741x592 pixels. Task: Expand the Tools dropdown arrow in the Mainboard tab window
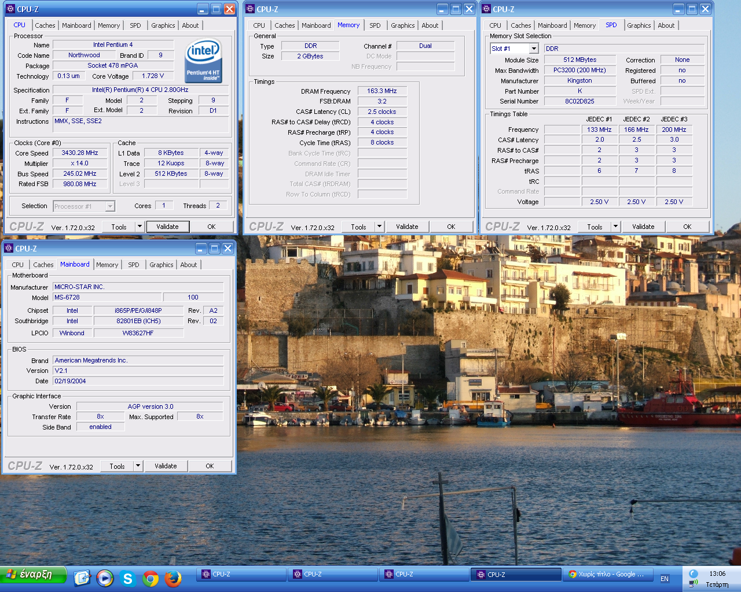(x=138, y=466)
